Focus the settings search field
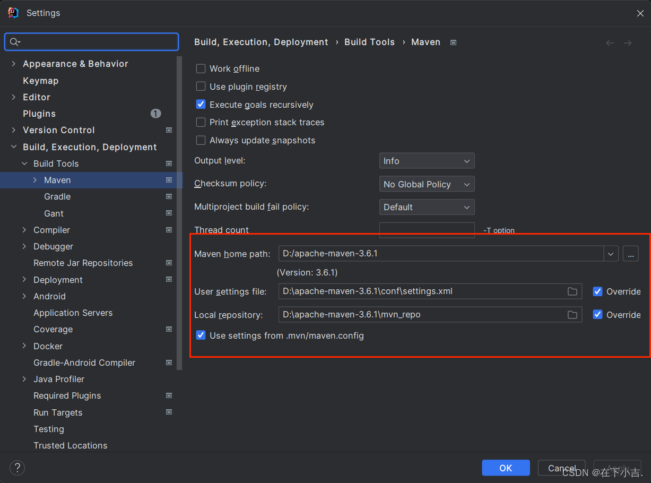 pyautogui.click(x=91, y=42)
